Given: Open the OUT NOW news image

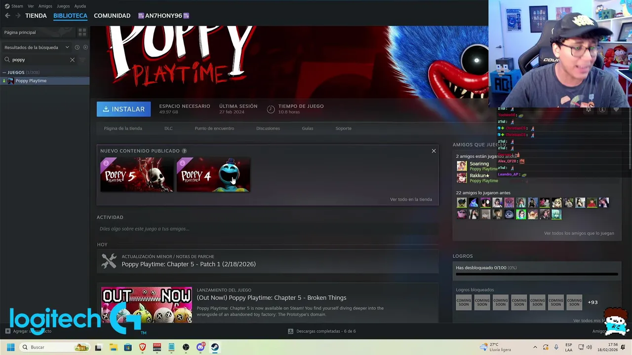Looking at the screenshot, I should pyautogui.click(x=147, y=305).
